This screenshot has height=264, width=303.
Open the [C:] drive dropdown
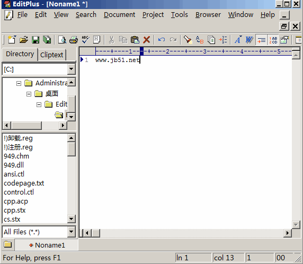pyautogui.click(x=72, y=69)
